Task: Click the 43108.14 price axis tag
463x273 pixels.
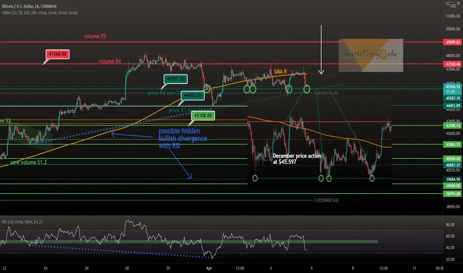Action: pos(453,126)
